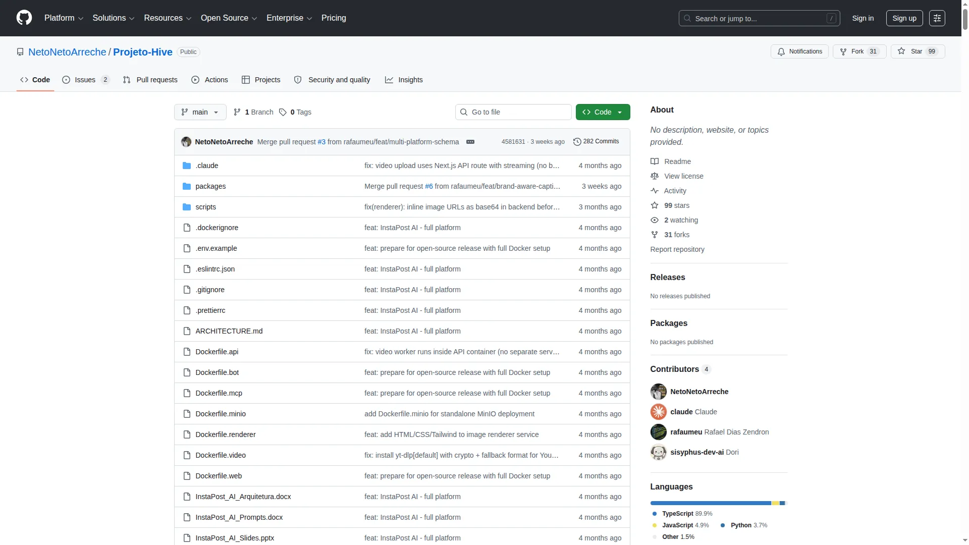969x545 pixels.
Task: Click the Sign up button
Action: coord(904,18)
